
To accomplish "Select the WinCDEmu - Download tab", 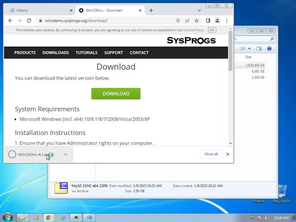I will pyautogui.click(x=110, y=10).
